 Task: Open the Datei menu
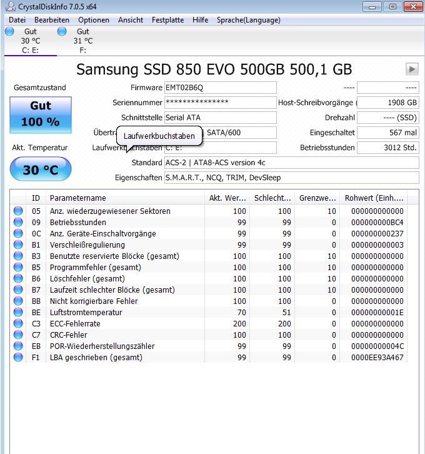(17, 20)
